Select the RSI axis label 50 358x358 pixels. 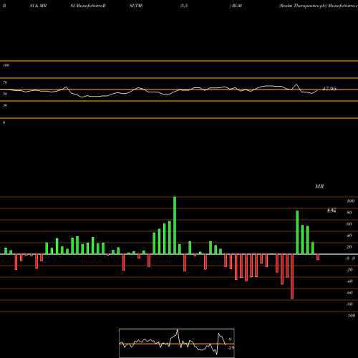click(x=5, y=94)
